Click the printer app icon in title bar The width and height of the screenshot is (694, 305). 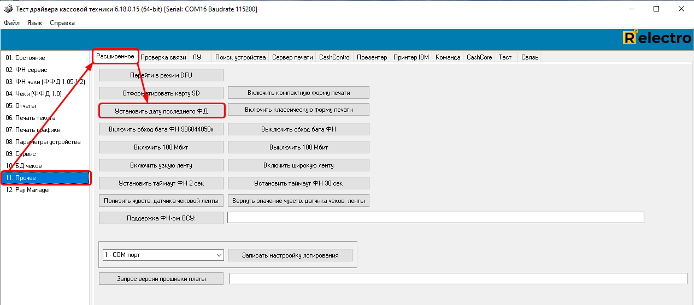coord(8,9)
